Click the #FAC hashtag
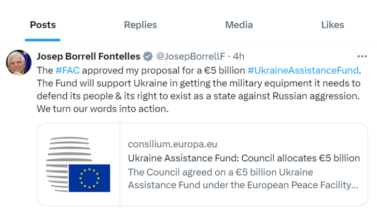 (68, 69)
